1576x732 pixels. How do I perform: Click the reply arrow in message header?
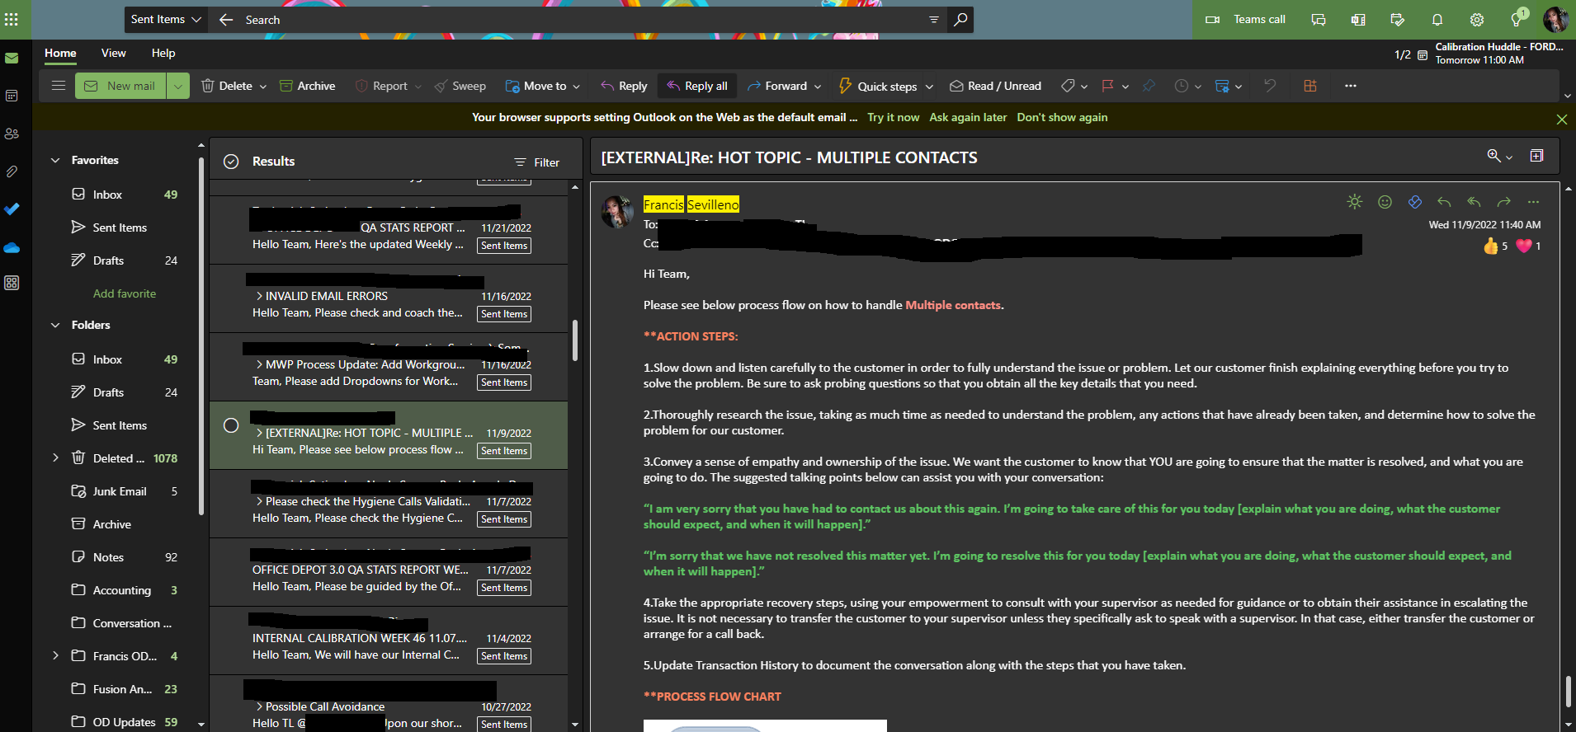pyautogui.click(x=1444, y=202)
